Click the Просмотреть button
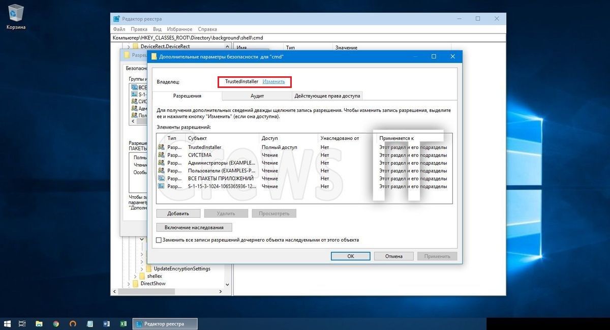This screenshot has width=610, height=330. pos(274,214)
